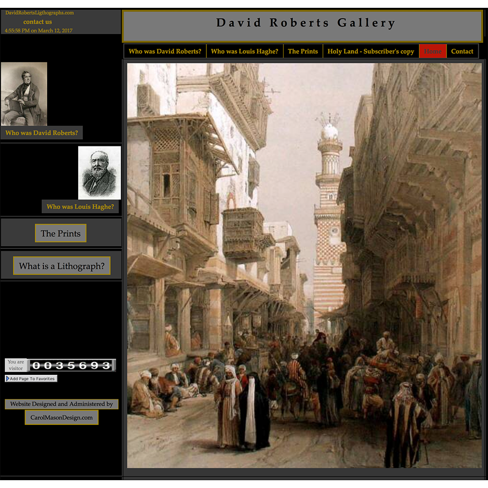Click the 'Add Page To Favorites' button
The width and height of the screenshot is (488, 488).
coord(31,379)
